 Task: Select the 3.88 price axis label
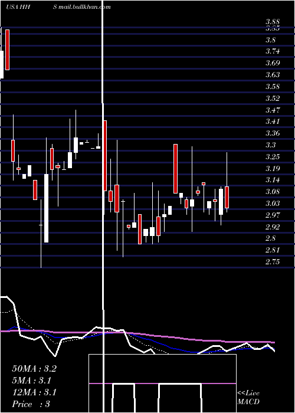tap(273, 22)
